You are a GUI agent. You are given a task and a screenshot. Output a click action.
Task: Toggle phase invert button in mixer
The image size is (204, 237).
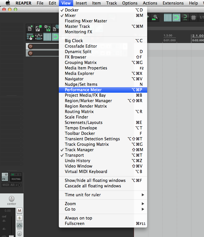(20, 234)
